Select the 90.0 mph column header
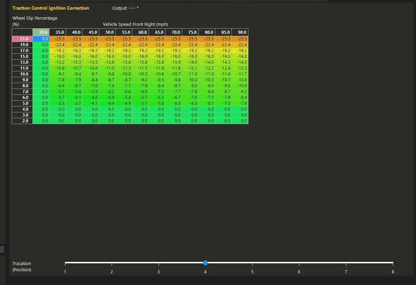416x285 pixels. (240, 32)
